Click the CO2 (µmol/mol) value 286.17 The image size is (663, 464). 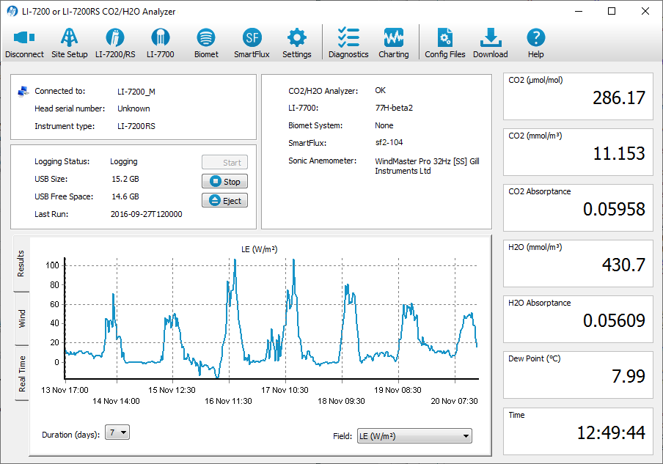coord(618,98)
